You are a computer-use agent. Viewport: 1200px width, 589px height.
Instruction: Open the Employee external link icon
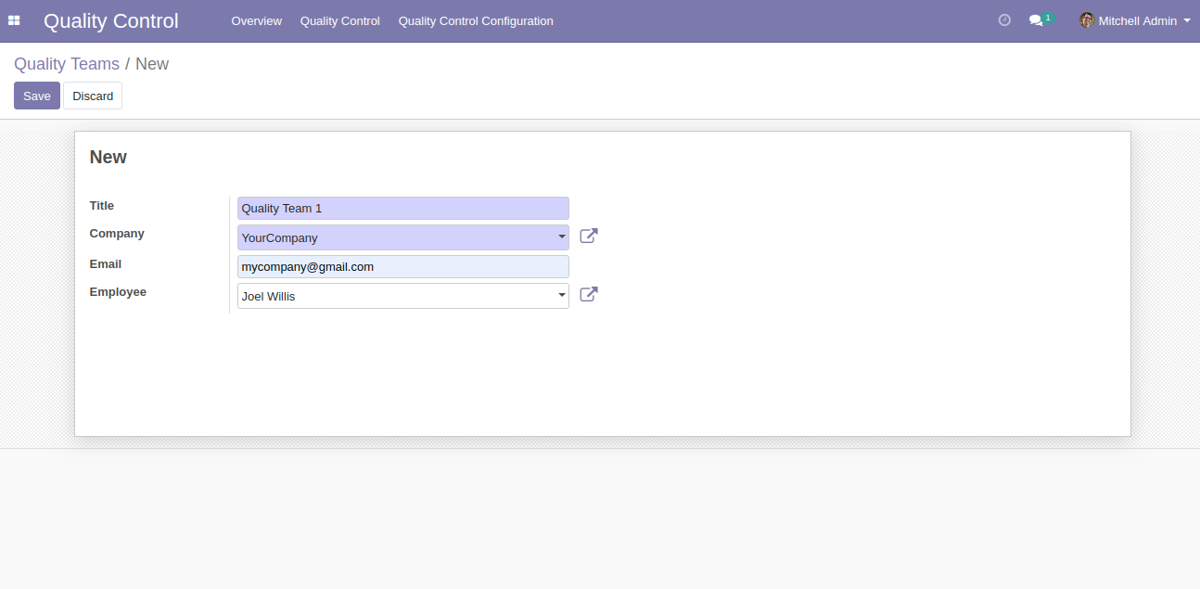click(x=589, y=295)
